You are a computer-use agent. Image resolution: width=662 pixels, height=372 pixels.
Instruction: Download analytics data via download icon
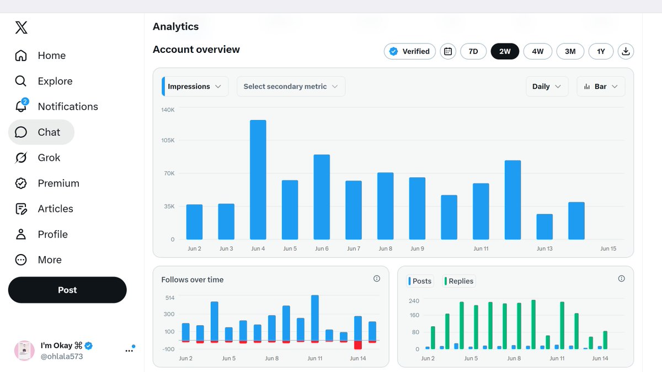pyautogui.click(x=626, y=51)
